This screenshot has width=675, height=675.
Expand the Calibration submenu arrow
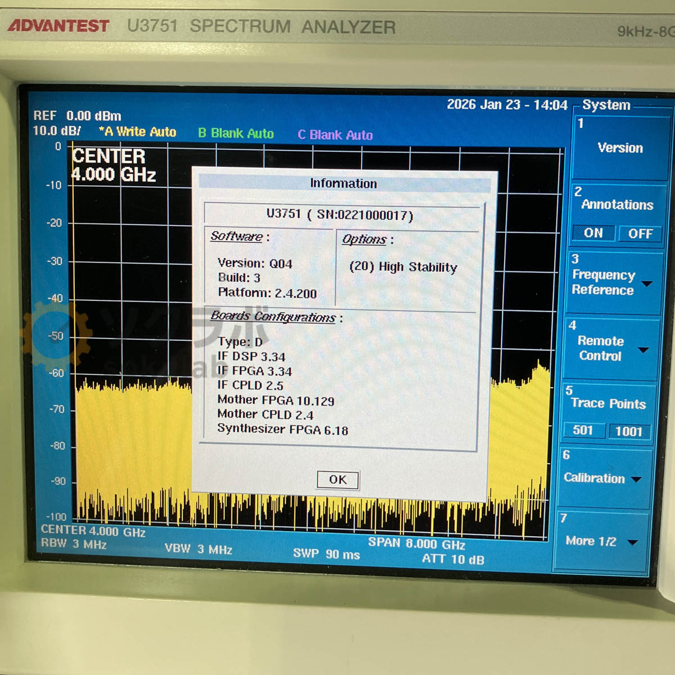click(637, 479)
